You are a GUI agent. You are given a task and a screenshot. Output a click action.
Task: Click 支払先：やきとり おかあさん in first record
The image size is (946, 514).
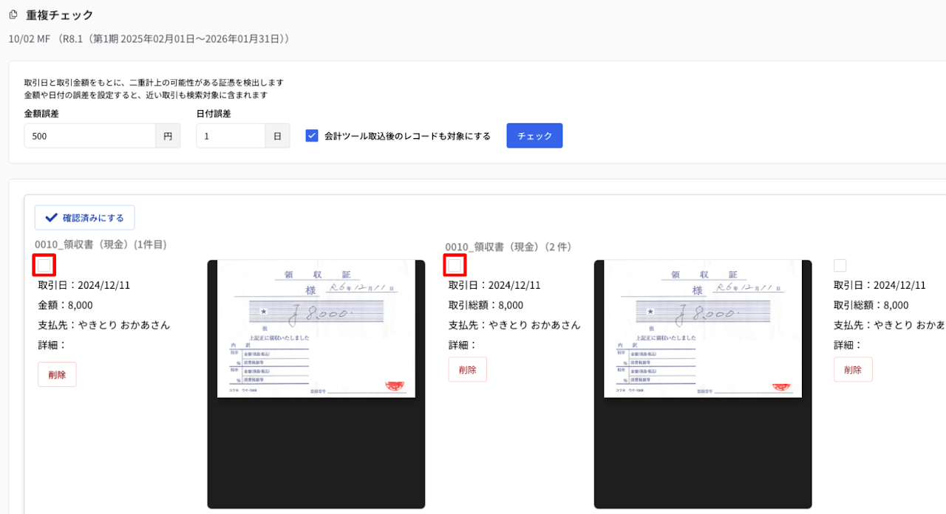click(x=103, y=325)
